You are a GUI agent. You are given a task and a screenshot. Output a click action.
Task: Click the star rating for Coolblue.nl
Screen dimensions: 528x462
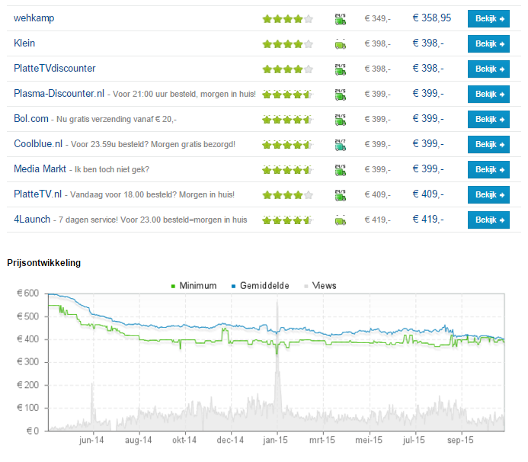click(x=287, y=145)
